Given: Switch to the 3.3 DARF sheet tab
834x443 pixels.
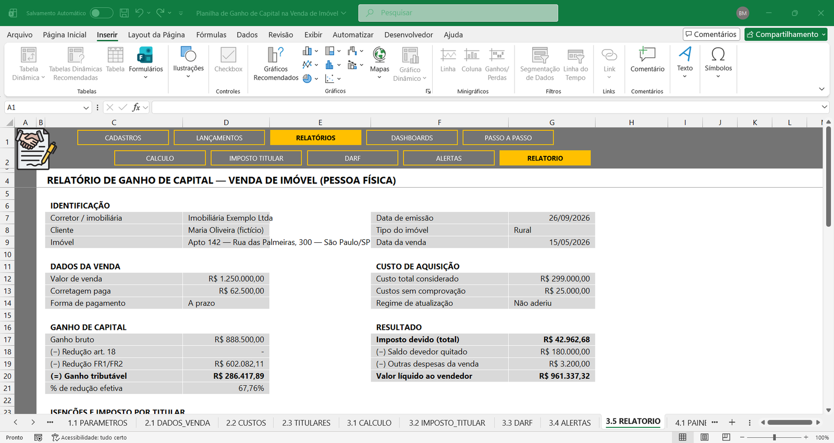Looking at the screenshot, I should click(517, 423).
